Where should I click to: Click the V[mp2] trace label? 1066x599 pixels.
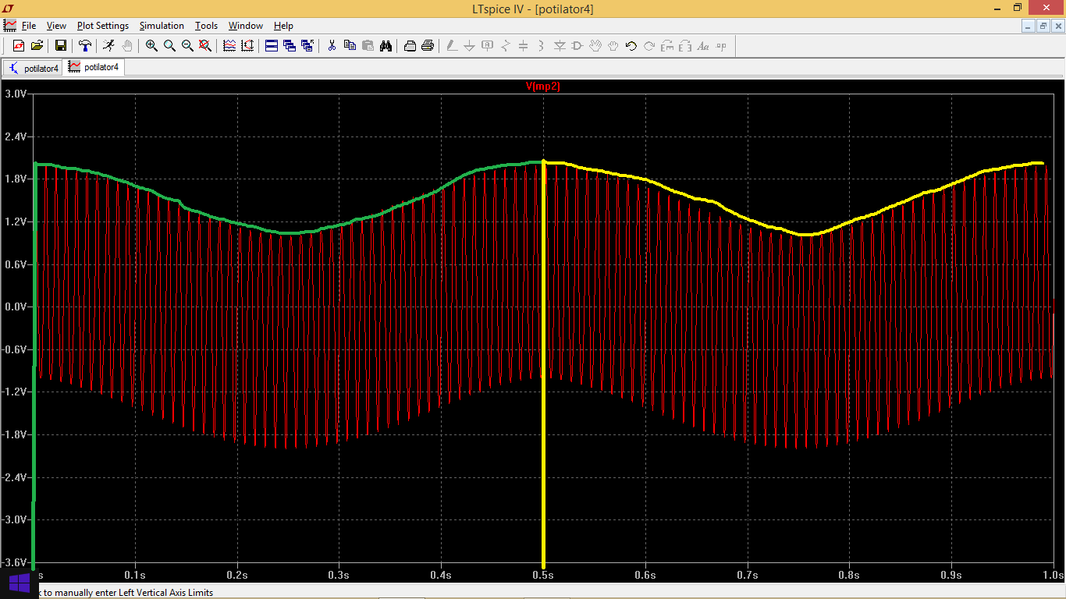[543, 87]
